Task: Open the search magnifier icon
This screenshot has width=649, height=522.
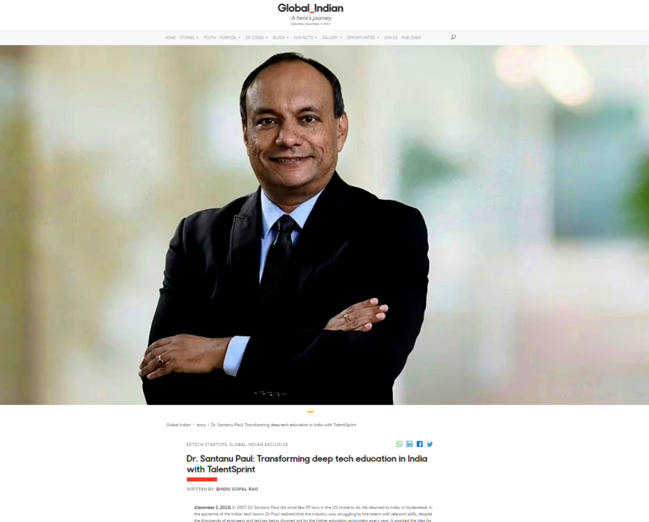Action: tap(453, 37)
